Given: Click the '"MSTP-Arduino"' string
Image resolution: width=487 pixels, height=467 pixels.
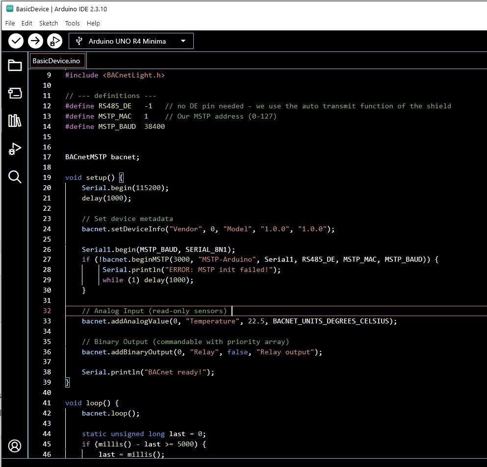Looking at the screenshot, I should [x=229, y=259].
